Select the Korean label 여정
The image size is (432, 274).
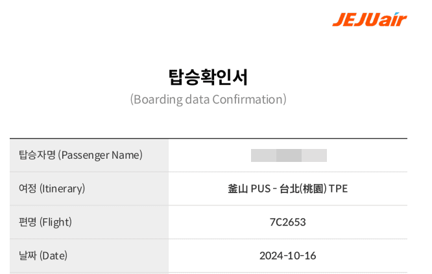point(28,188)
